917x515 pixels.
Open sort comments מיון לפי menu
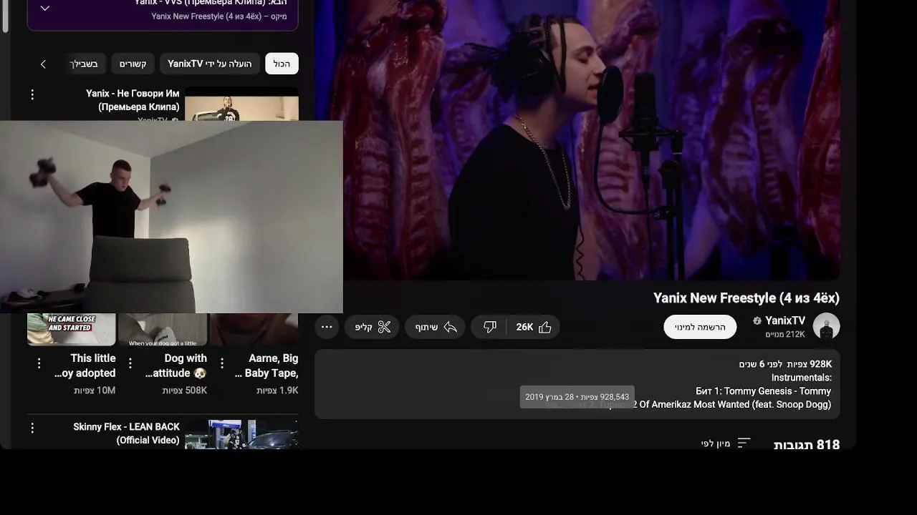click(x=725, y=443)
